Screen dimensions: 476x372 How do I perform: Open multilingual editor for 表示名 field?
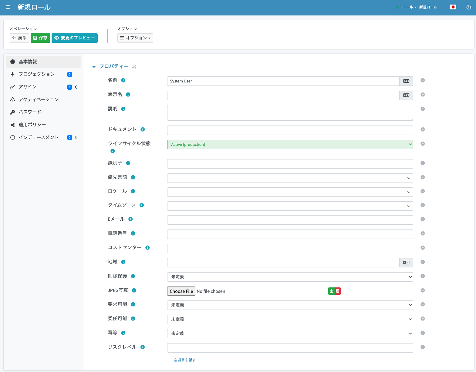pos(406,95)
